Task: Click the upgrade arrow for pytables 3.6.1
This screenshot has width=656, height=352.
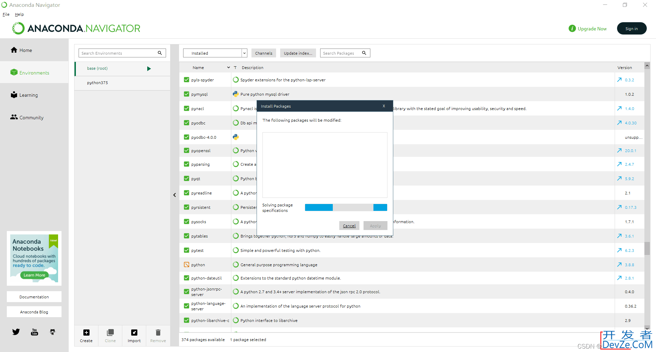Action: [619, 236]
